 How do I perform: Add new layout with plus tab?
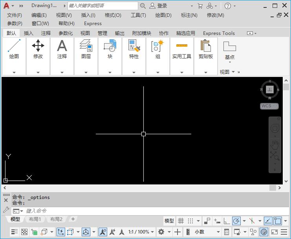(73, 219)
